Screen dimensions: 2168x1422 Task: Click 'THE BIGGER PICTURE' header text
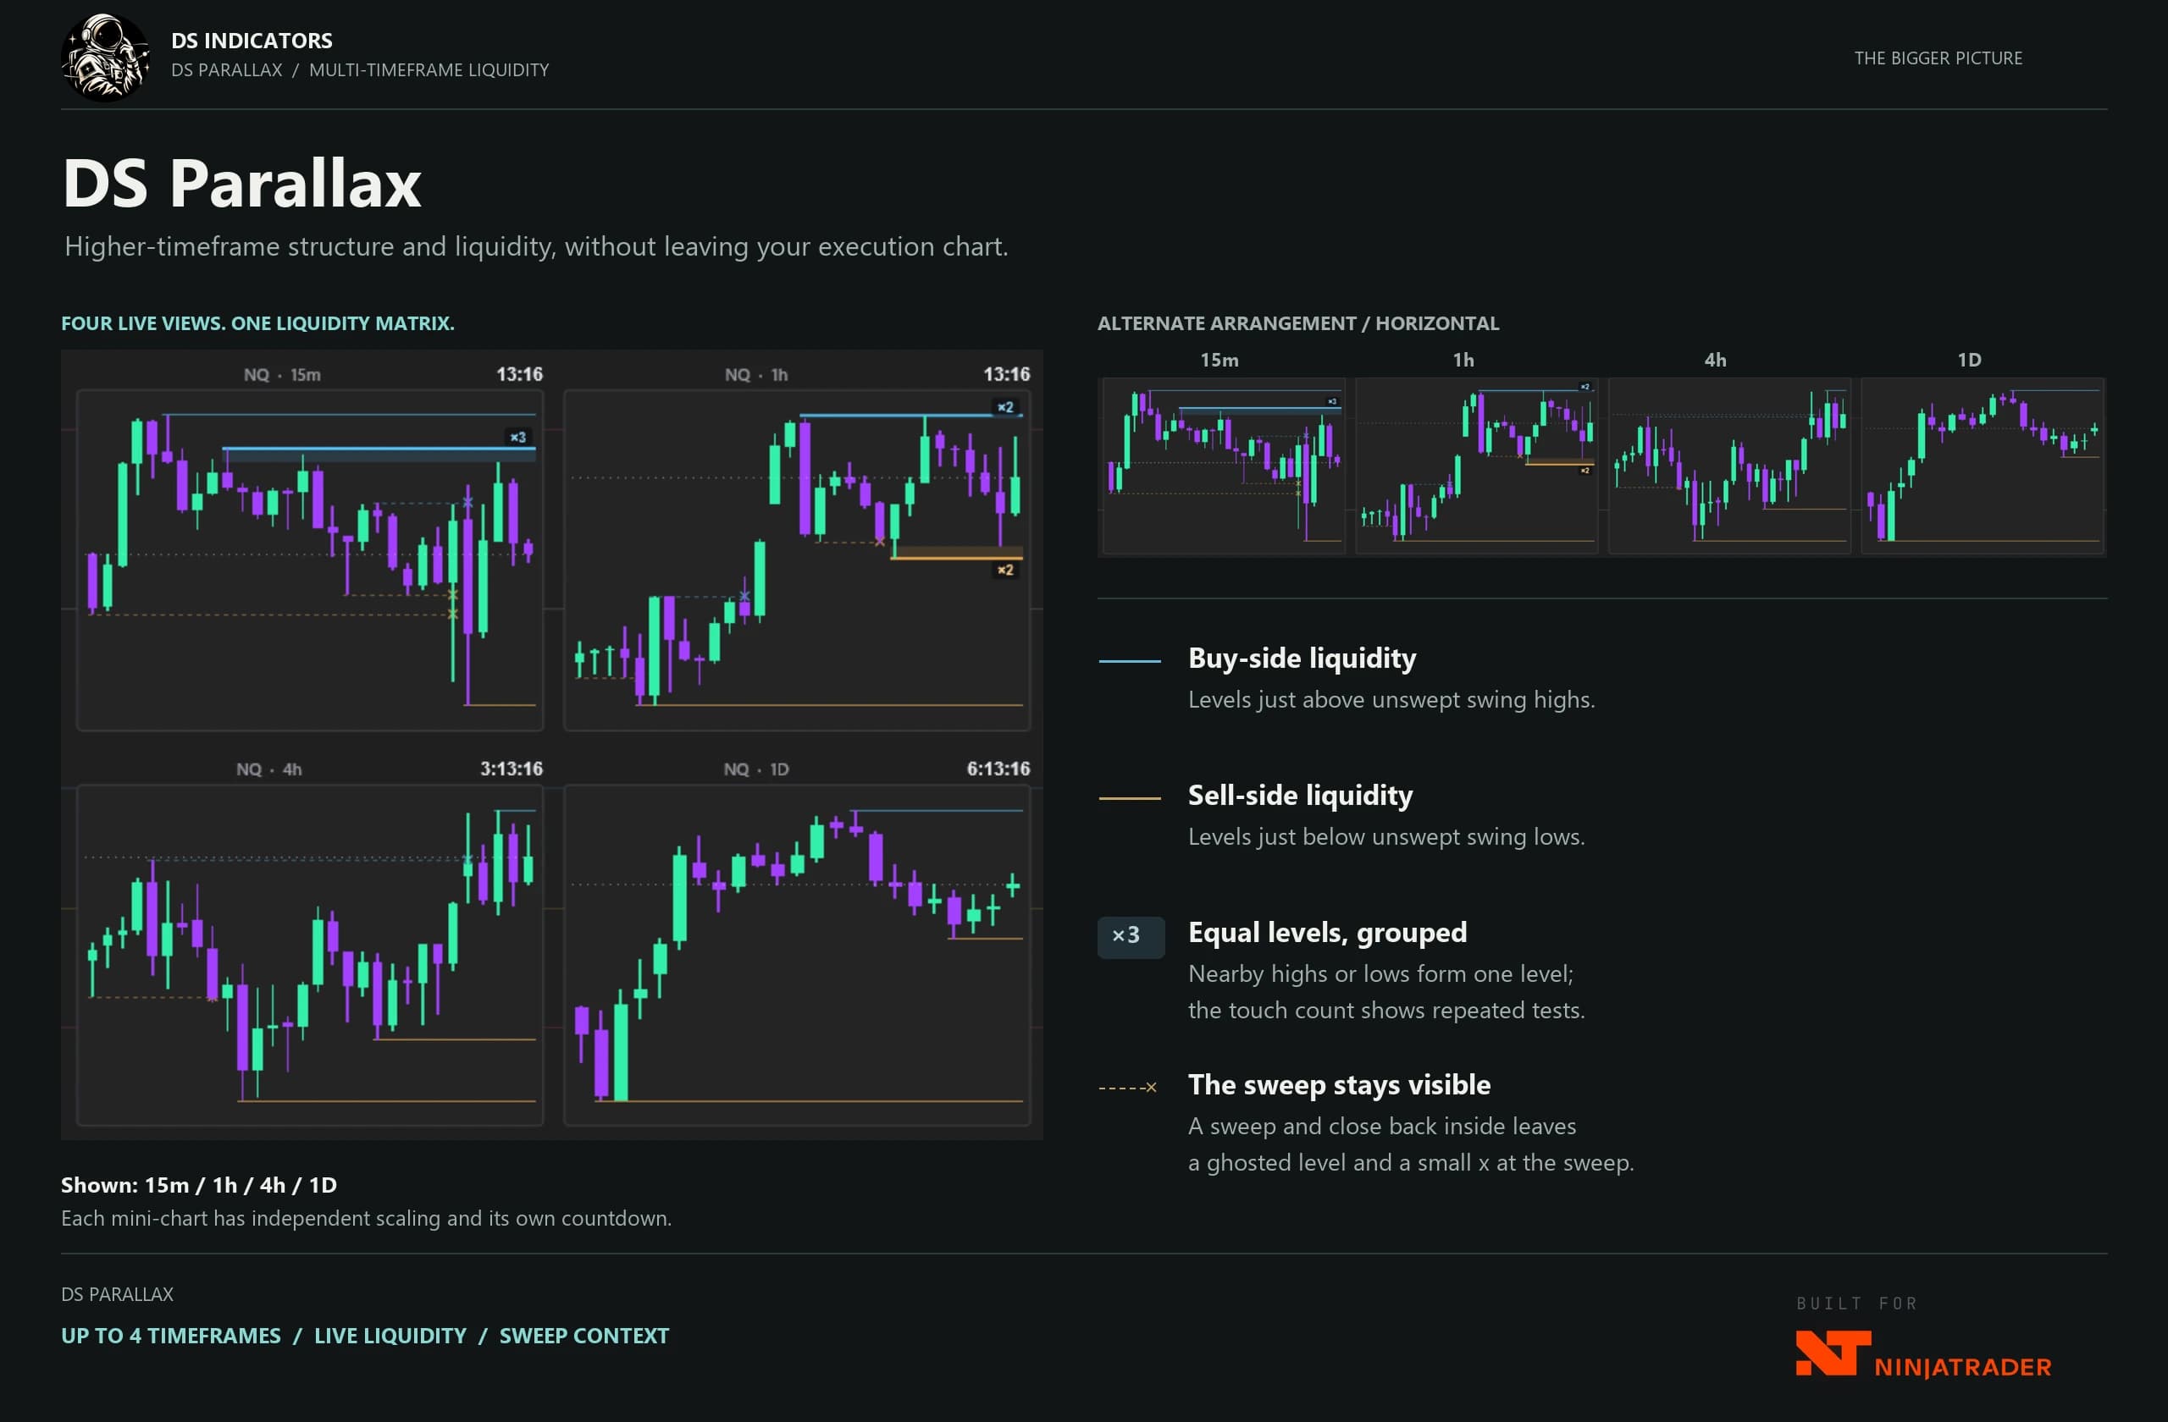pos(1938,58)
